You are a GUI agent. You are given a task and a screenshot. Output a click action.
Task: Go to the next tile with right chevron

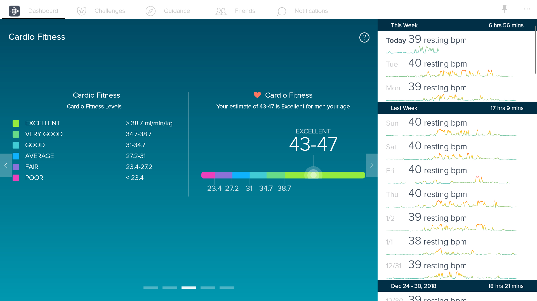point(371,165)
